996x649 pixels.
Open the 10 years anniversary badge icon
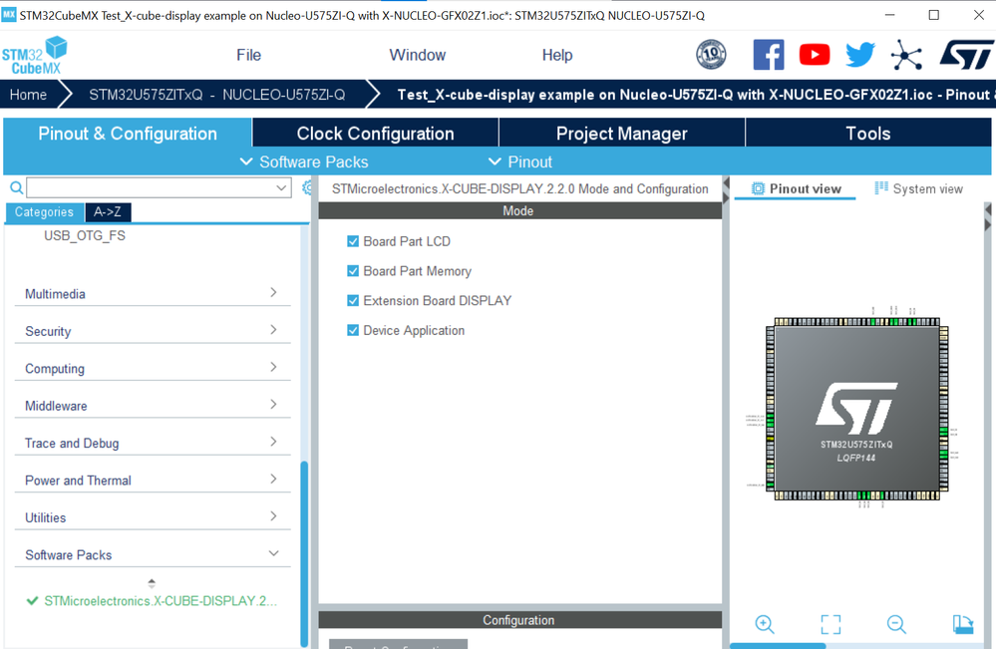[x=711, y=55]
